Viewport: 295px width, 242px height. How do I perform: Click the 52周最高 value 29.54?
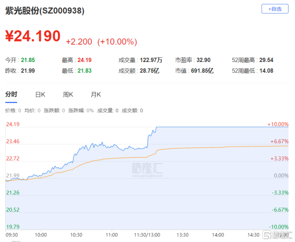pos(266,60)
